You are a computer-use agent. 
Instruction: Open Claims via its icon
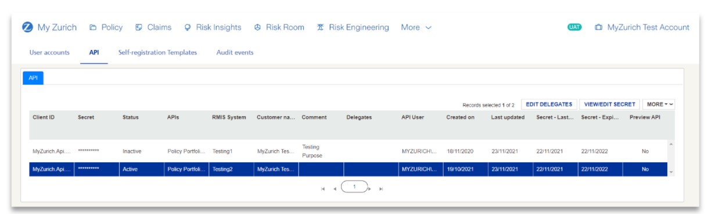[x=139, y=27]
